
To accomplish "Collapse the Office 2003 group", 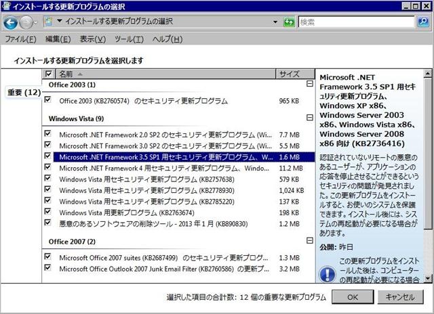I will 310,83.
